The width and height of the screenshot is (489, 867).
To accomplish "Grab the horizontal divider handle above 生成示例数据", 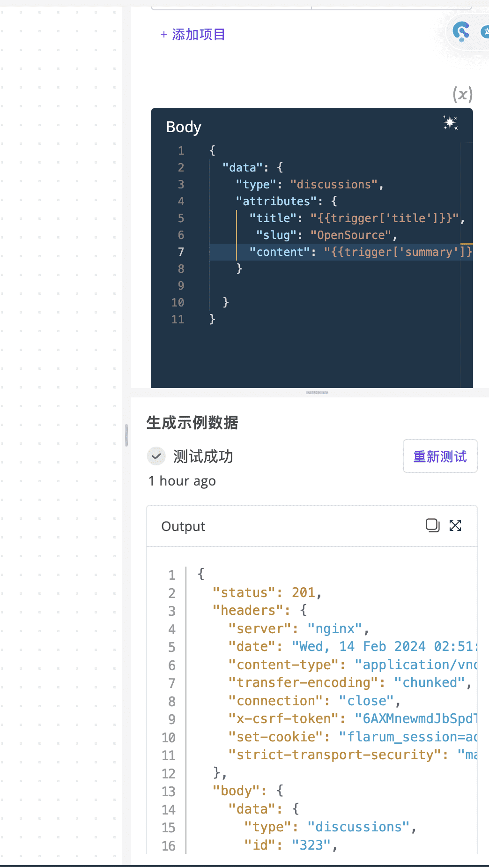I will click(317, 393).
